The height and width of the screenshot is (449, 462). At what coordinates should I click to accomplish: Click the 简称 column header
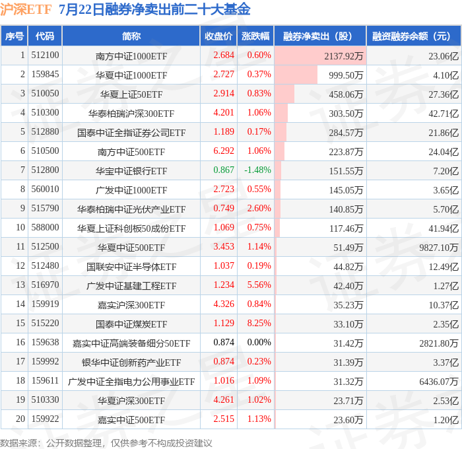coord(131,36)
